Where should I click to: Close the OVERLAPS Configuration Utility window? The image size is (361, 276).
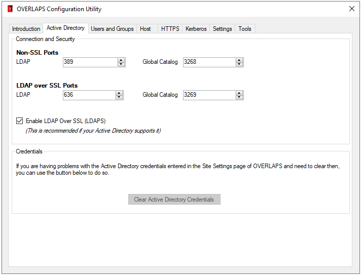[x=351, y=9]
